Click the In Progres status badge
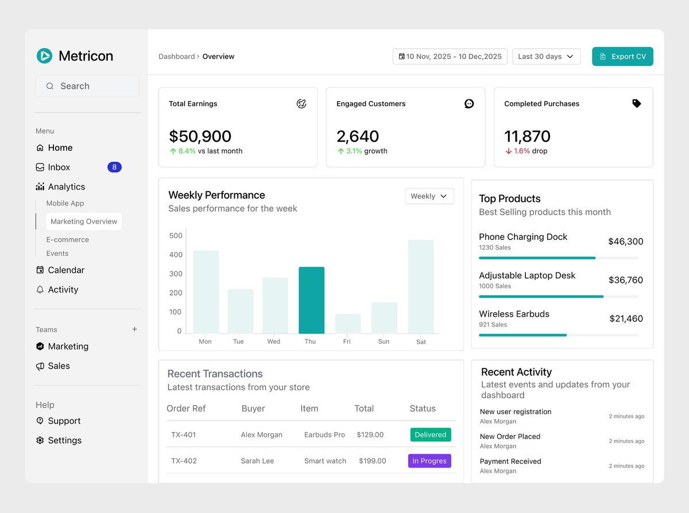This screenshot has width=689, height=513. (429, 461)
